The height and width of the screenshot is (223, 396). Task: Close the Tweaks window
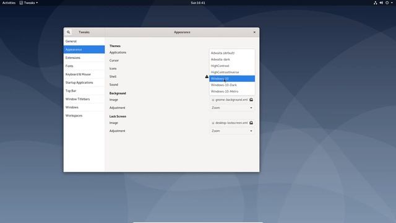254,32
